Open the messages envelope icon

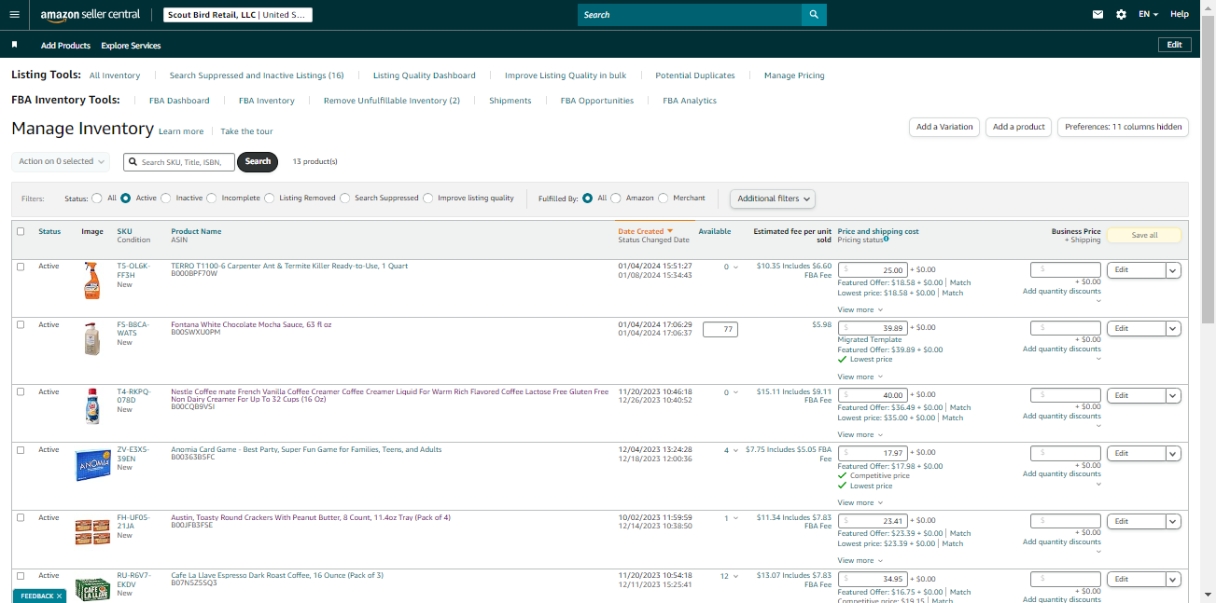1098,14
